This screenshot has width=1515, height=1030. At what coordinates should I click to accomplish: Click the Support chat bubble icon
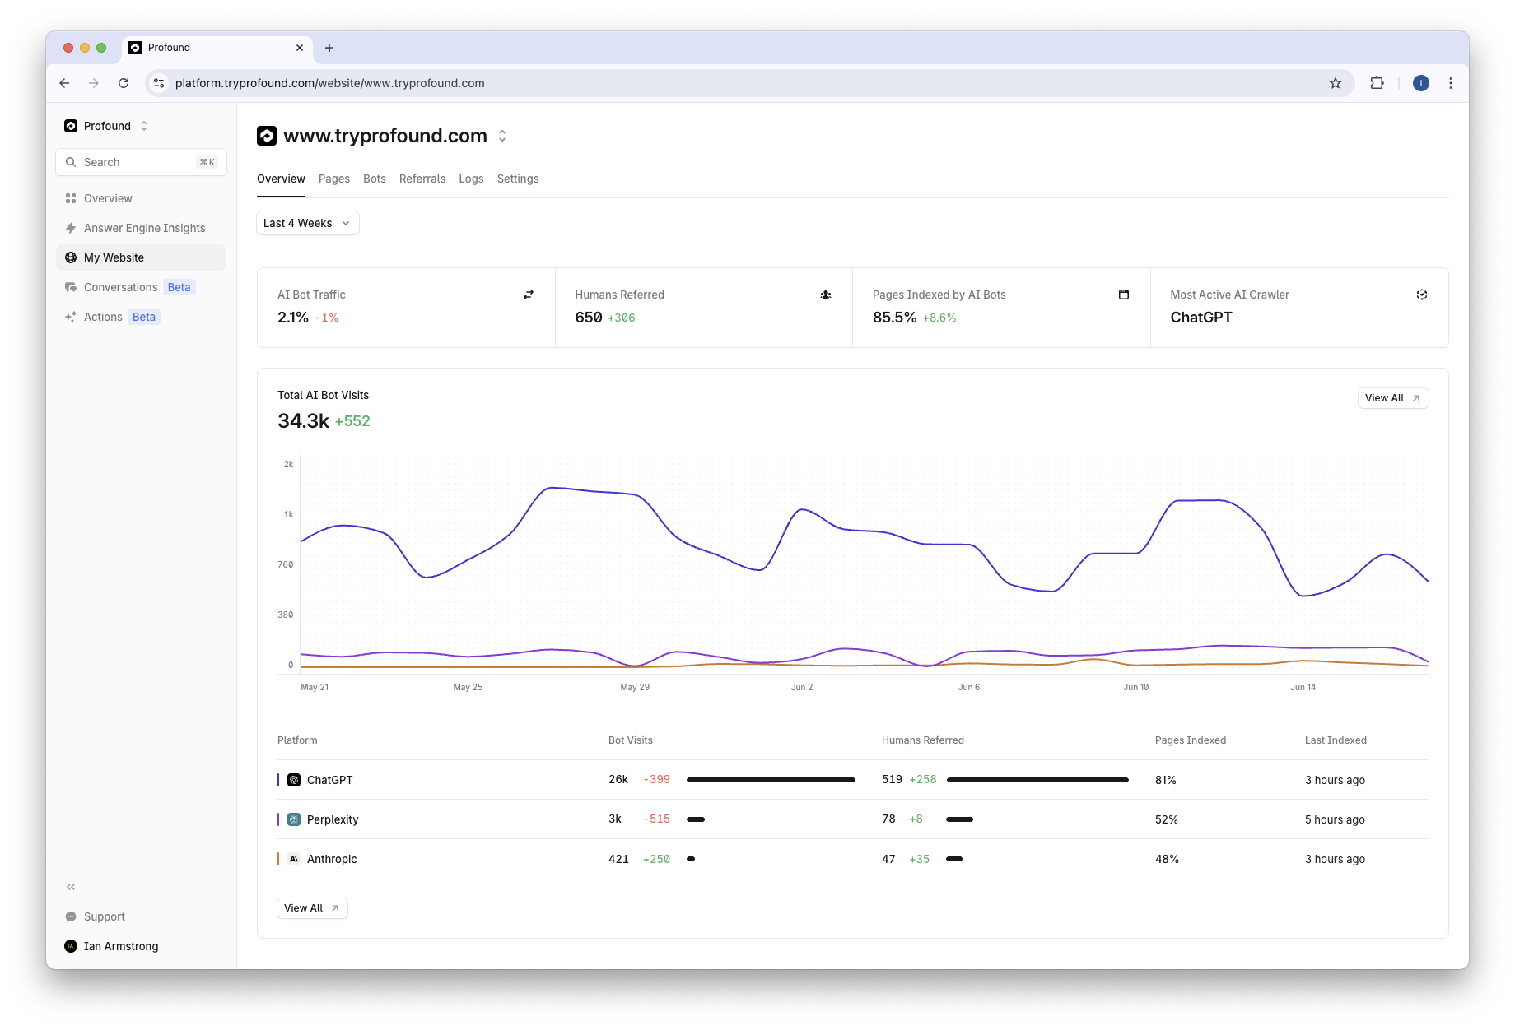71,916
